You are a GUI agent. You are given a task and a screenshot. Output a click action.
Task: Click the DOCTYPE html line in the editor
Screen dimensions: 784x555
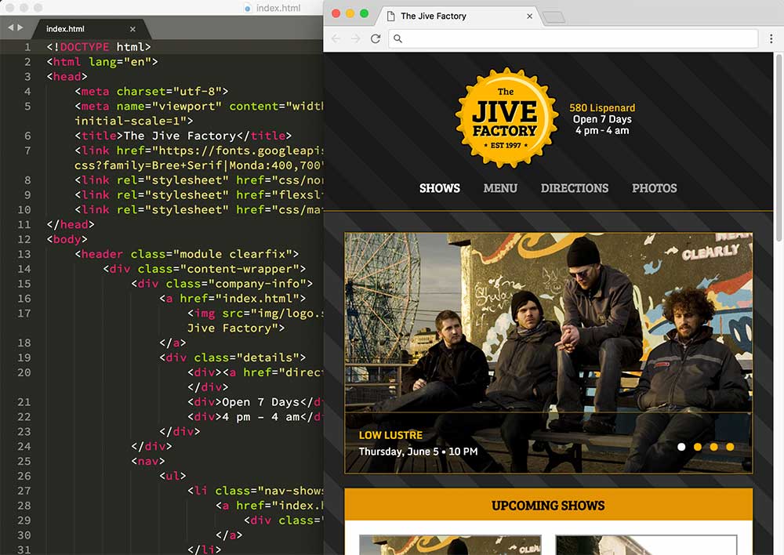[99, 47]
